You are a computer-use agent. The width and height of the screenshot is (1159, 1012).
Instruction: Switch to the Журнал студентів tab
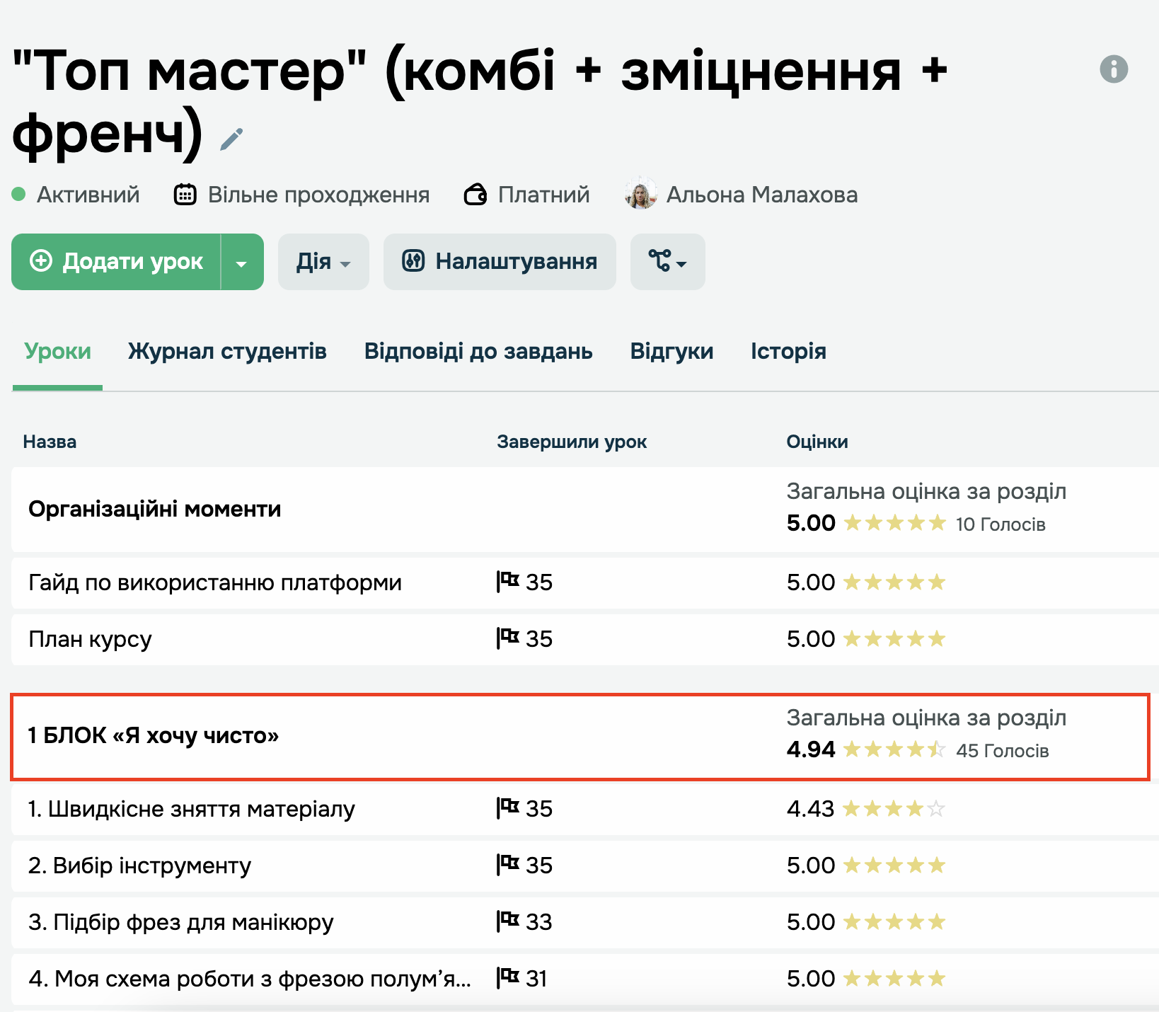[227, 352]
